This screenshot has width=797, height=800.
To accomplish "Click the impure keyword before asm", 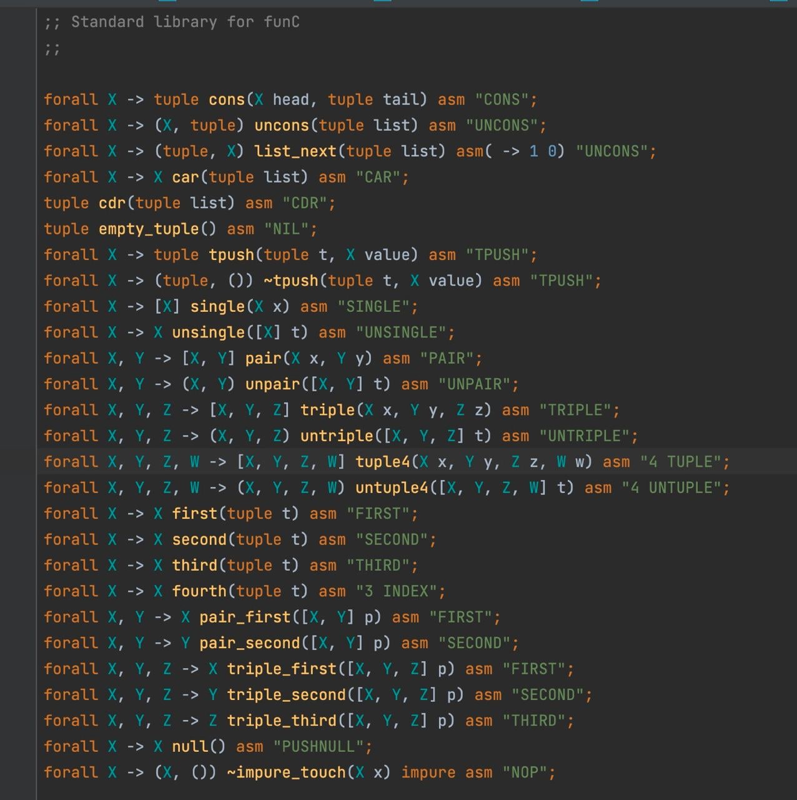I will coord(428,774).
